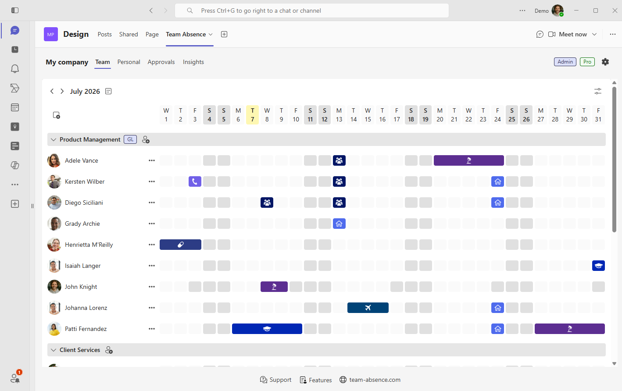This screenshot has height=391, width=622.
Task: Click the search box at top
Action: pyautogui.click(x=312, y=11)
